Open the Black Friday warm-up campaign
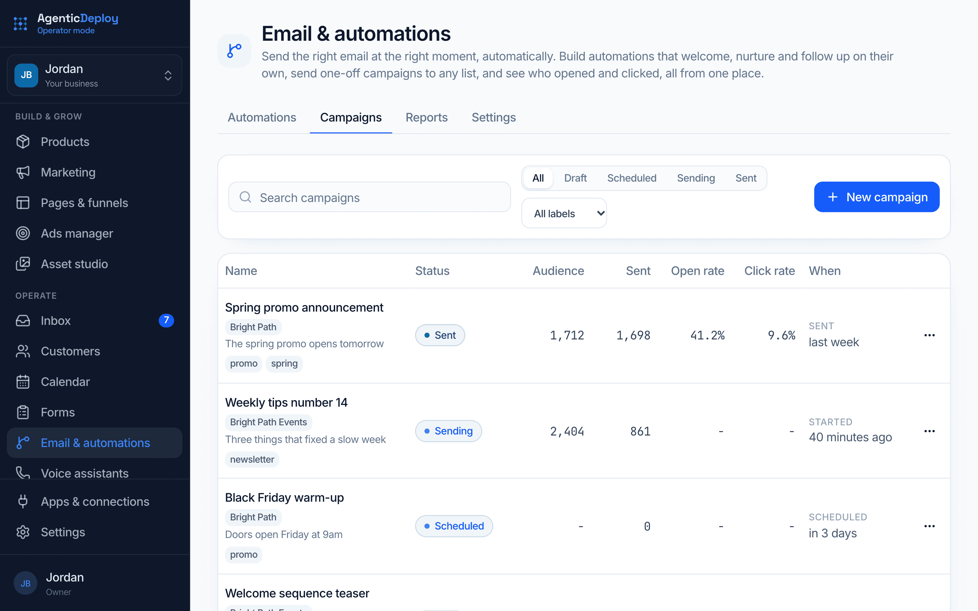978x611 pixels. tap(284, 497)
